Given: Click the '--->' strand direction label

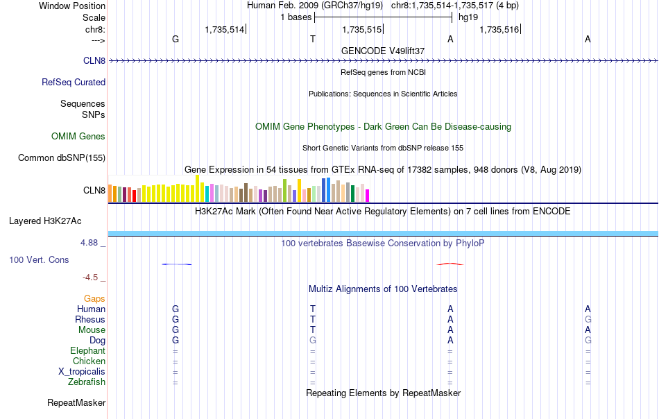Looking at the screenshot, I should tap(99, 40).
